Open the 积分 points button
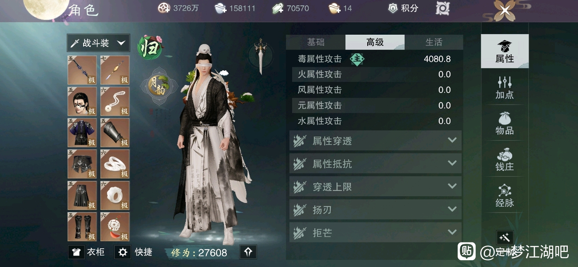This screenshot has width=578, height=267. (x=403, y=8)
